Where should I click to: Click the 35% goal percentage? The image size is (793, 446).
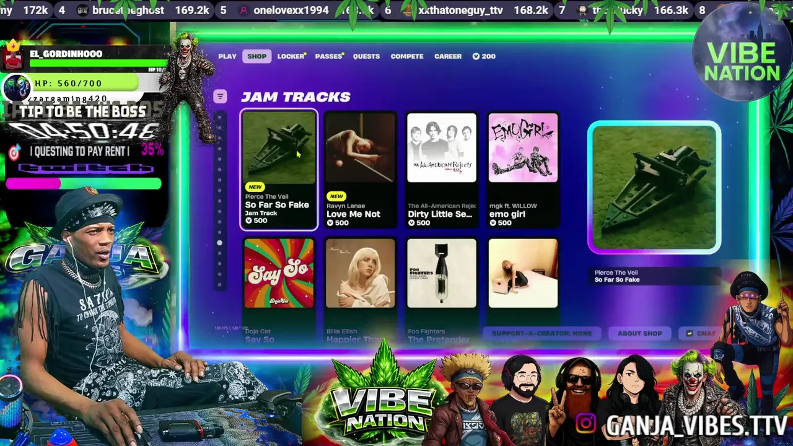point(152,149)
